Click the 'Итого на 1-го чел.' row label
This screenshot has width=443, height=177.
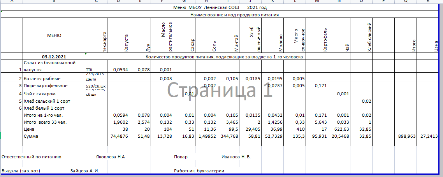[x=43, y=115]
